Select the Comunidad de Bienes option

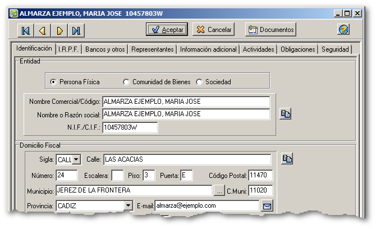(x=126, y=82)
